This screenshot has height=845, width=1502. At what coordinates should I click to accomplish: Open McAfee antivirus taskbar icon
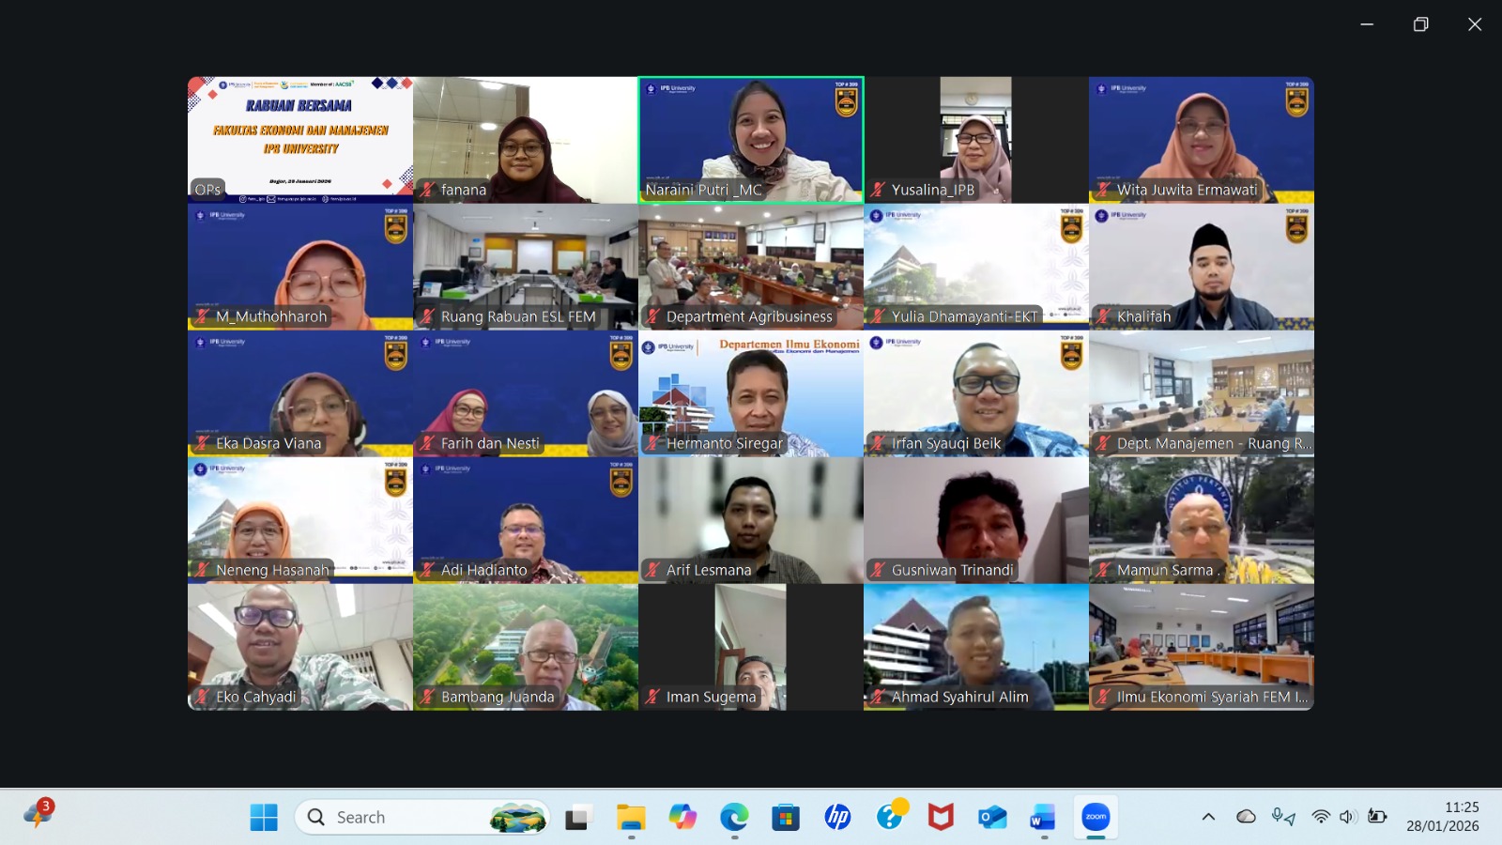(941, 817)
